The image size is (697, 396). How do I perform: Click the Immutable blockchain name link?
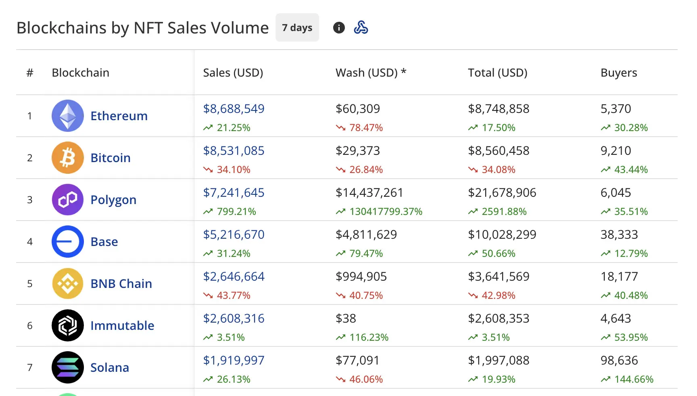coord(122,325)
